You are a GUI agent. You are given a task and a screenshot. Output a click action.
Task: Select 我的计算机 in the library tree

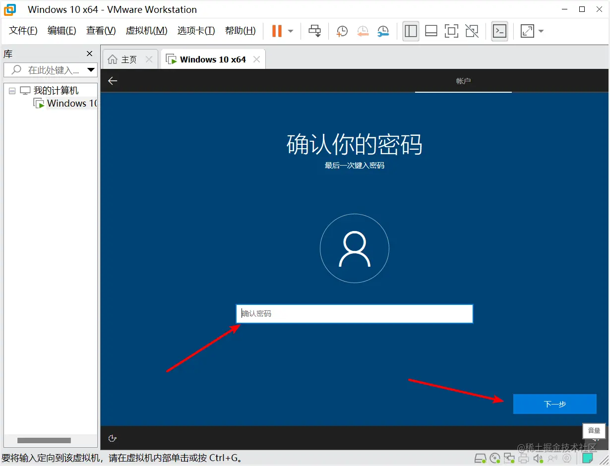(x=56, y=91)
